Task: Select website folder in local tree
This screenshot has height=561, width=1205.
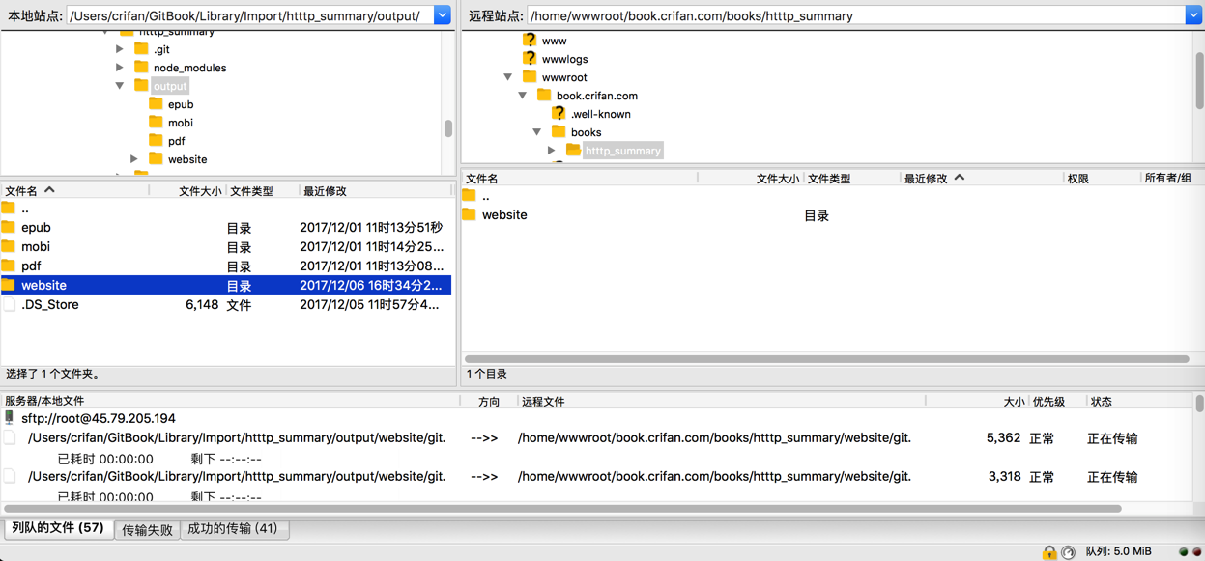Action: 187,159
